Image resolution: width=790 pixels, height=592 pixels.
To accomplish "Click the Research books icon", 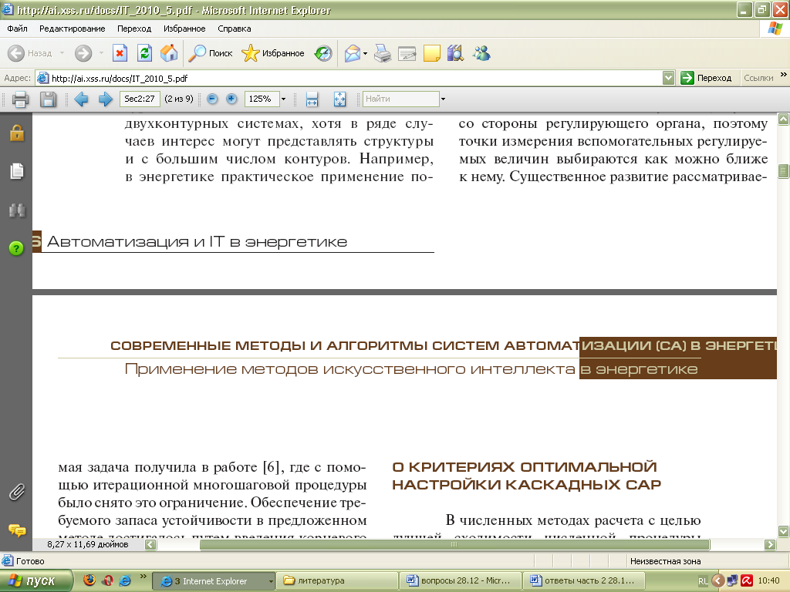I will click(x=455, y=53).
